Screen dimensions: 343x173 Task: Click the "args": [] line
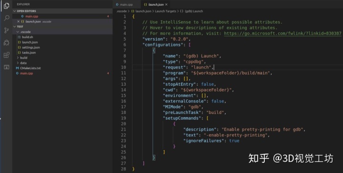(177, 79)
